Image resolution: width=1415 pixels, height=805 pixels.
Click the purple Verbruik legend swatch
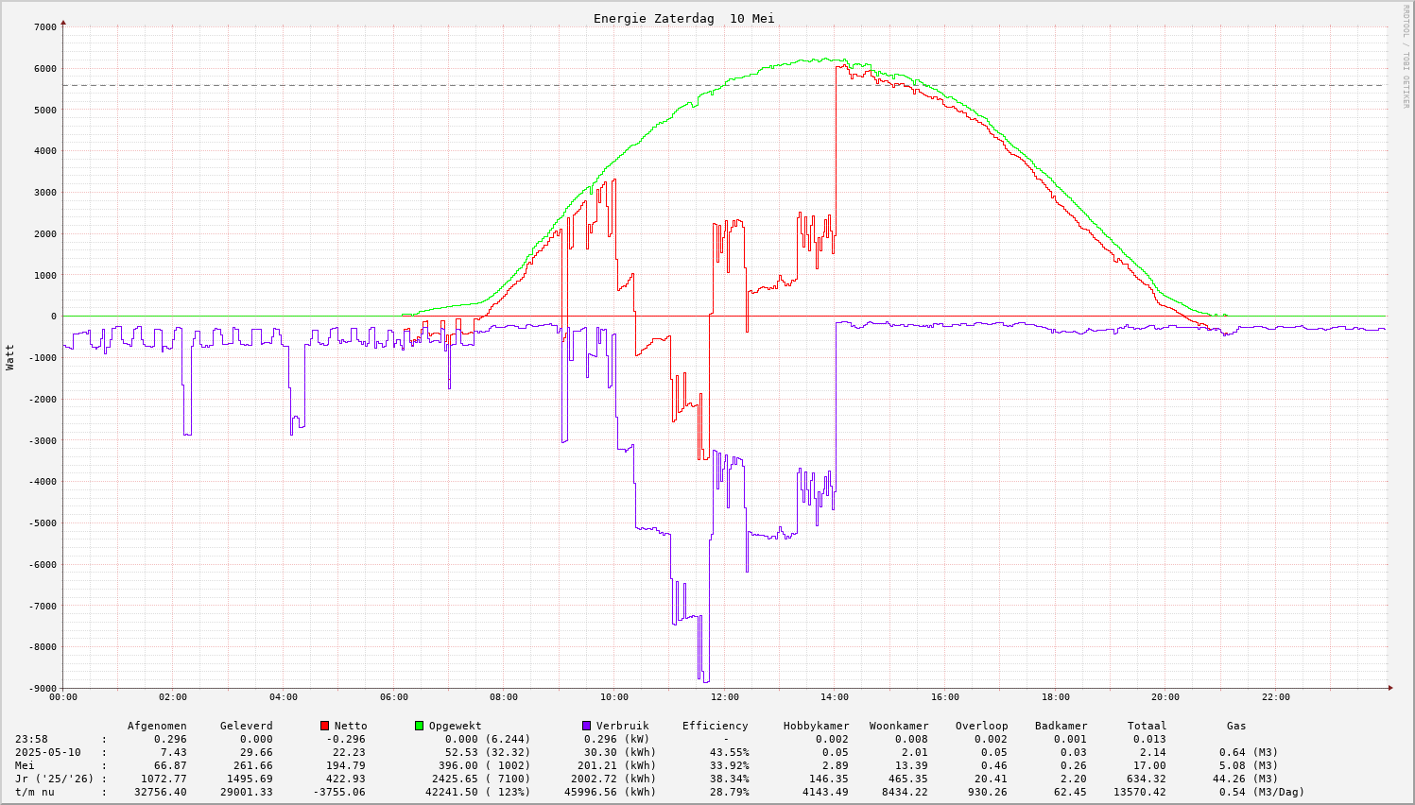pos(586,726)
